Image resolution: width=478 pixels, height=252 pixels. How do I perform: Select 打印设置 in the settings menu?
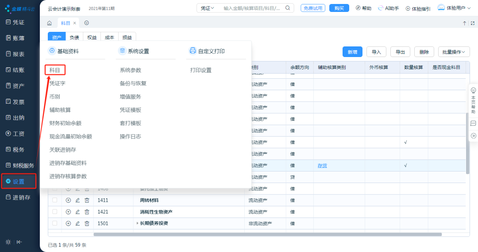click(200, 70)
